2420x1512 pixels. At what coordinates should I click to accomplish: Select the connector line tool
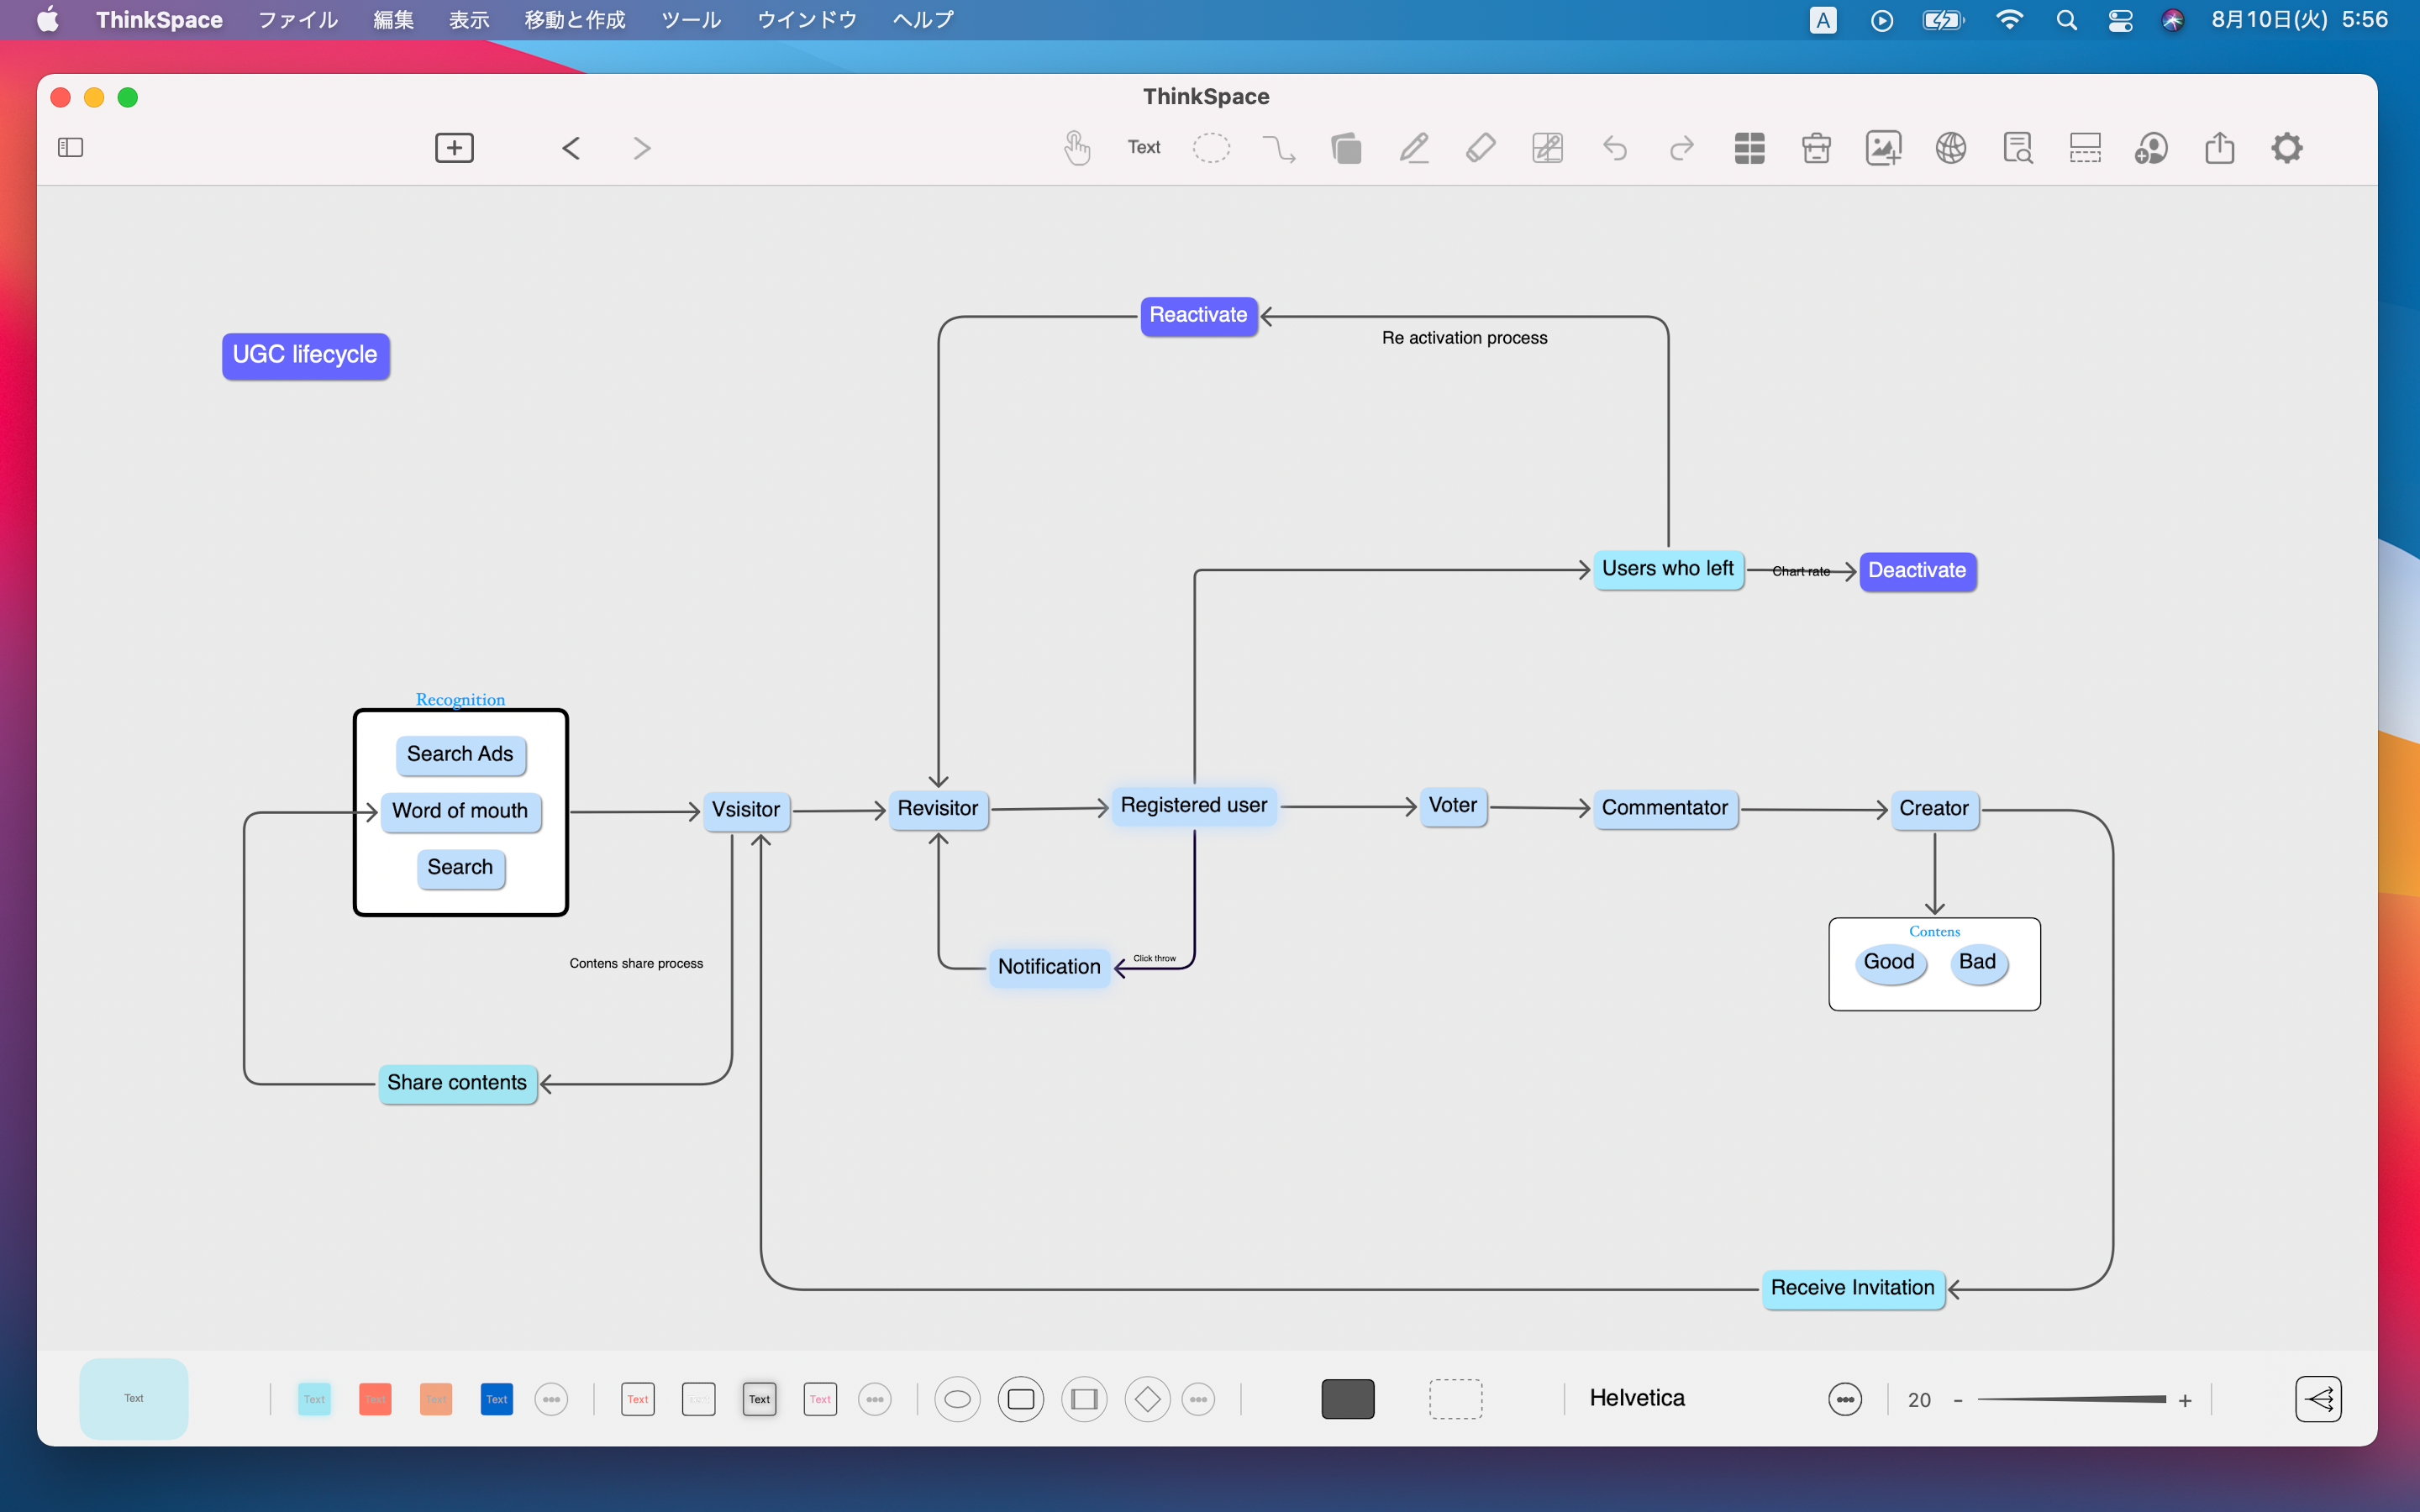click(1279, 148)
